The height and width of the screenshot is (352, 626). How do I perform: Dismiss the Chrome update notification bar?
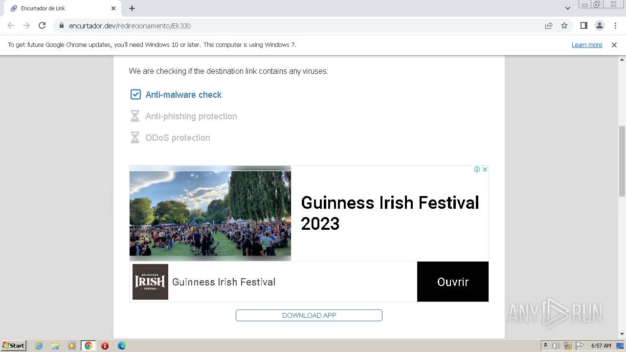[x=614, y=45]
